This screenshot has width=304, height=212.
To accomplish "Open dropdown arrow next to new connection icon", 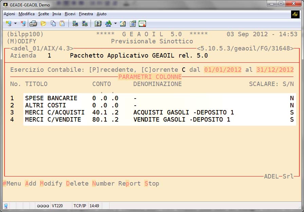I will pos(15,24).
